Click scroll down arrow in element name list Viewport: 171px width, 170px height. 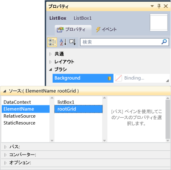click(x=105, y=140)
